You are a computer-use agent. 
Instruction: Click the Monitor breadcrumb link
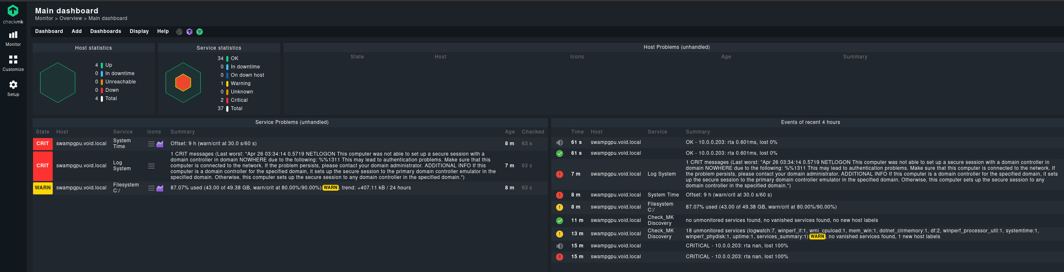(44, 18)
